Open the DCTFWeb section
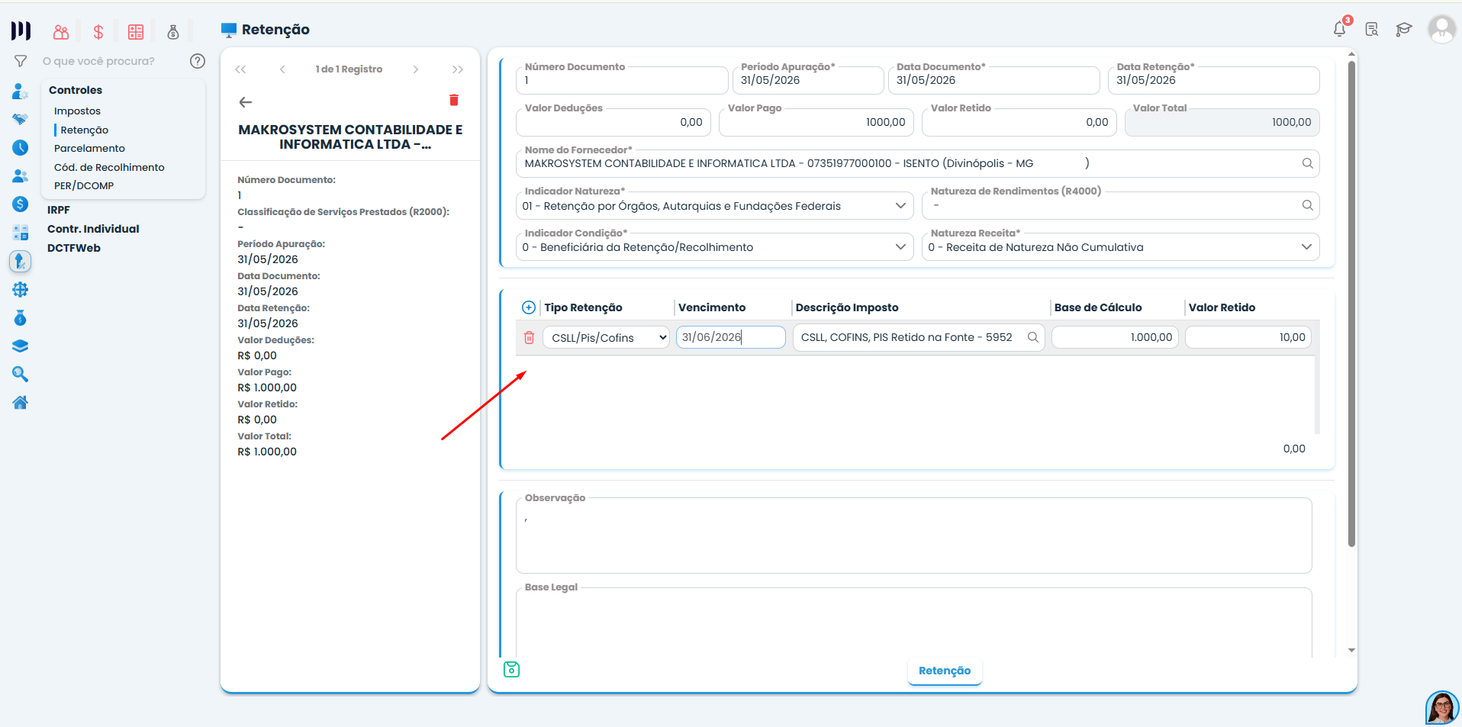This screenshot has height=727, width=1462. coord(74,248)
